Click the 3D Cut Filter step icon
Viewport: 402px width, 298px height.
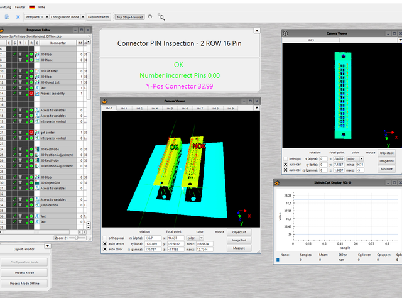[37, 71]
